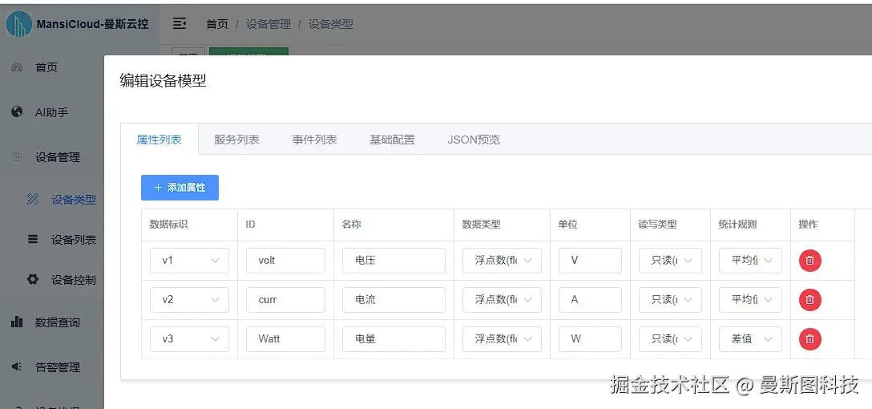Screen dimensions: 872x409
Task: Open read/write type dropdown for curr row
Action: pyautogui.click(x=670, y=299)
